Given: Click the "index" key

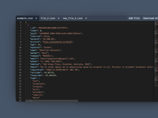Looking at the screenshot, I should (x=34, y=31).
